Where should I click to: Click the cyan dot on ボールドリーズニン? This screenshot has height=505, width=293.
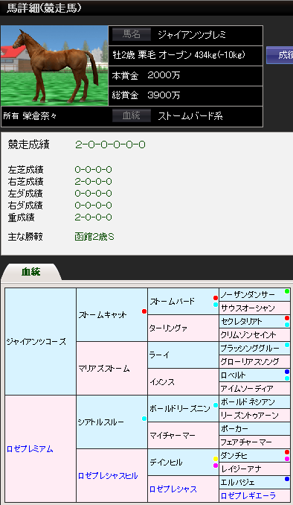click(216, 405)
